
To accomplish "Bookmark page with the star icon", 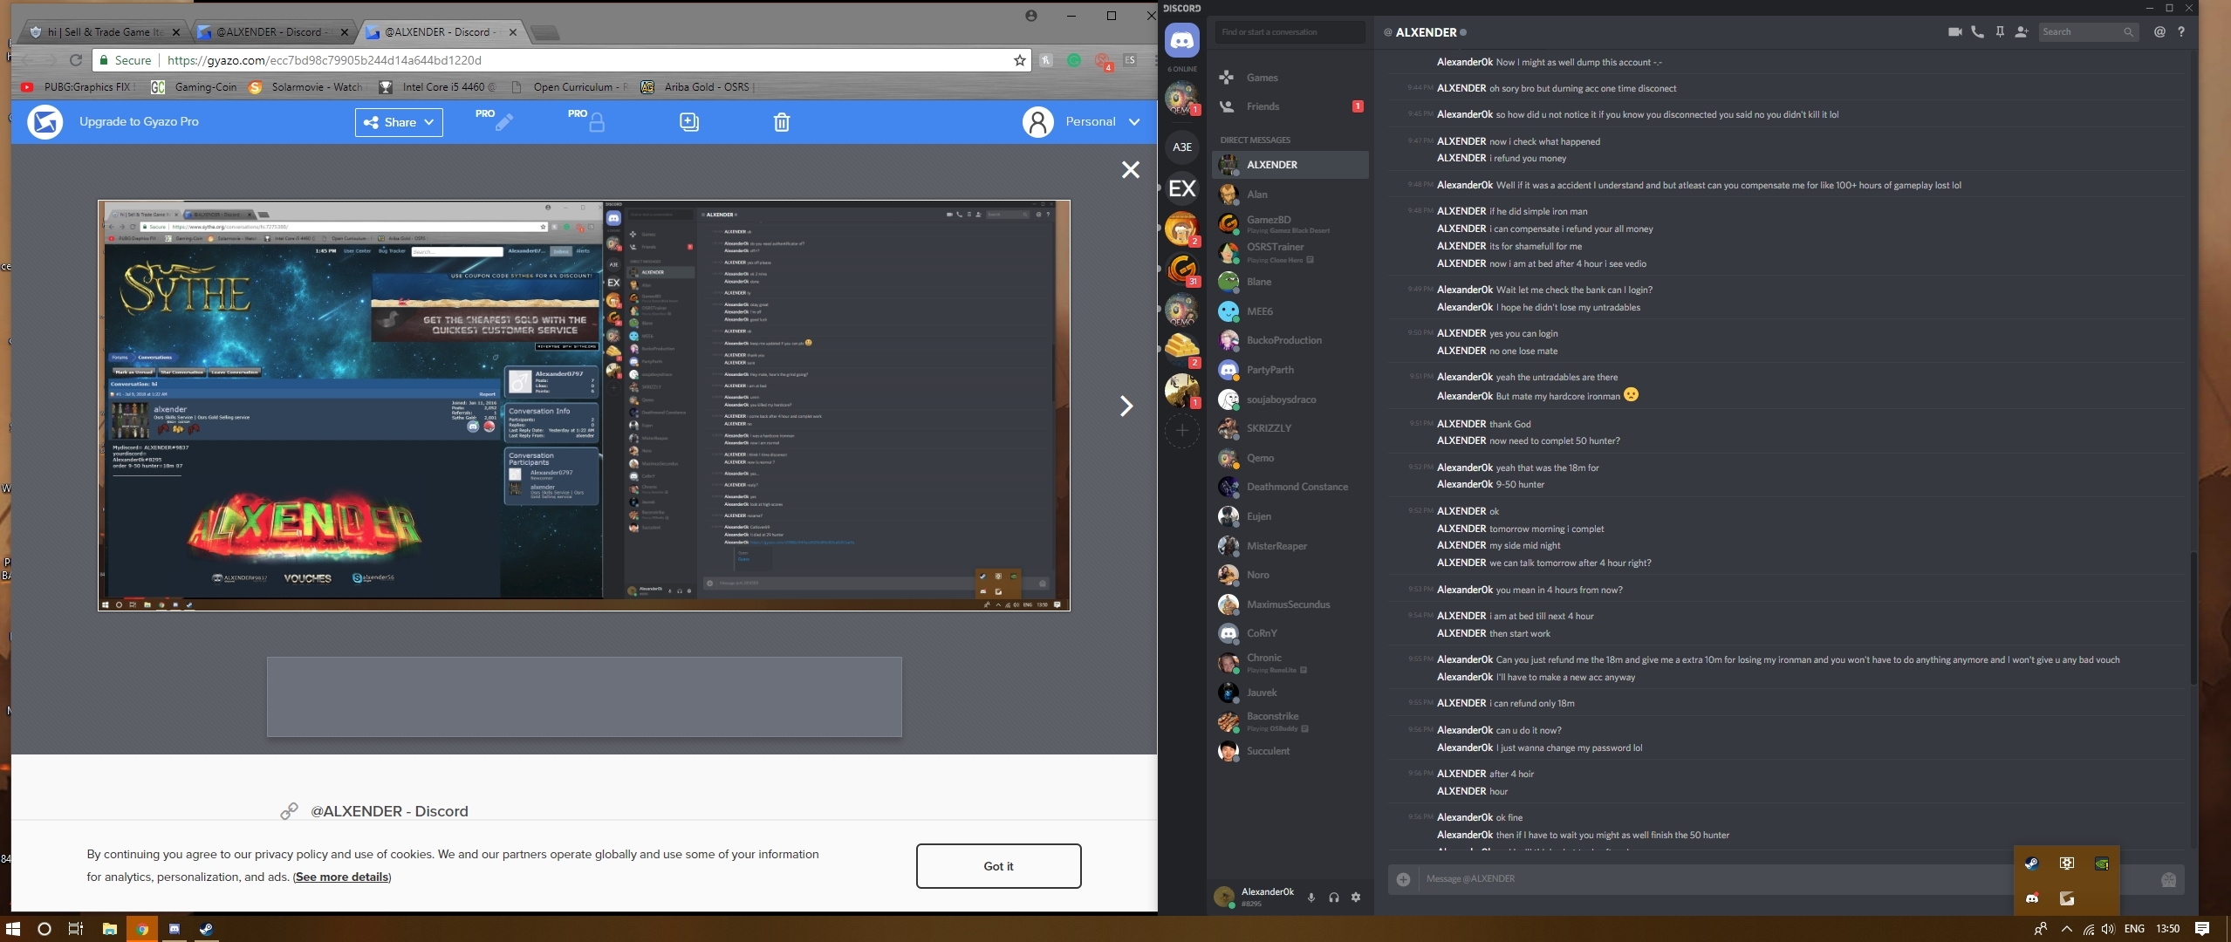I will click(1019, 60).
